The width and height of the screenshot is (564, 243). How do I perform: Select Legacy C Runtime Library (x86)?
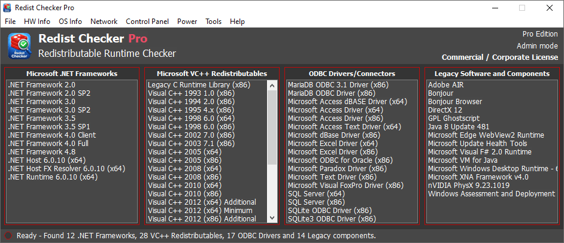click(199, 85)
